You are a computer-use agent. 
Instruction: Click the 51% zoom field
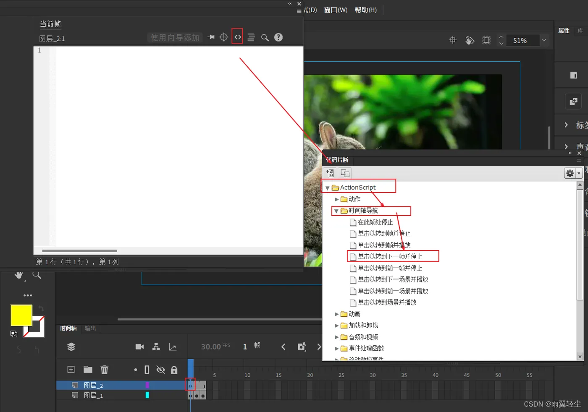[x=522, y=41]
